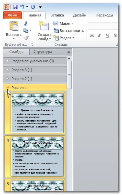Screen dimensions: 122x195
Task: Open the Переходы ribbon tab
Action: click(x=104, y=15)
